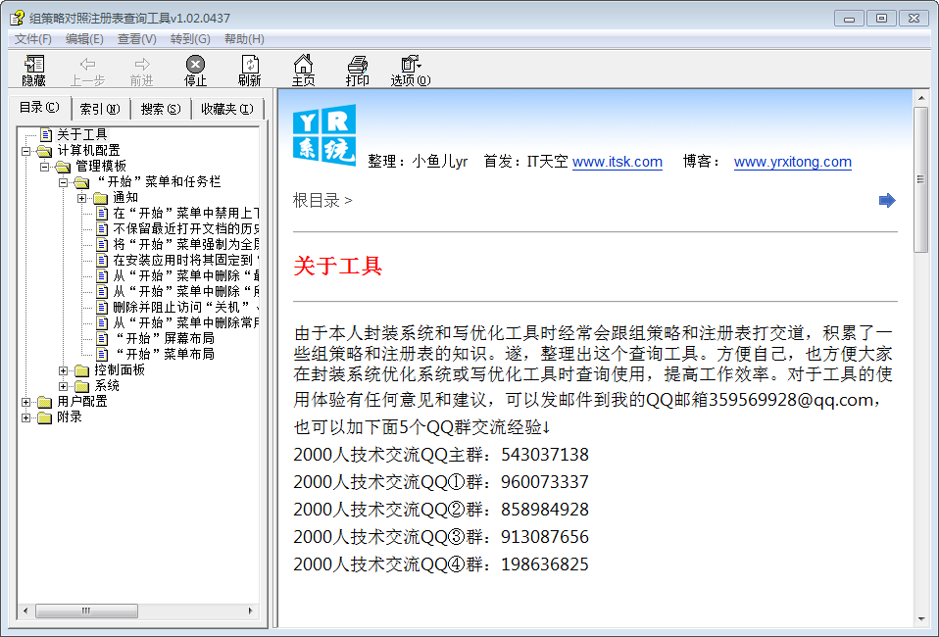The height and width of the screenshot is (637, 939).
Task: Collapse the 计算机配置 tree node
Action: [x=25, y=151]
